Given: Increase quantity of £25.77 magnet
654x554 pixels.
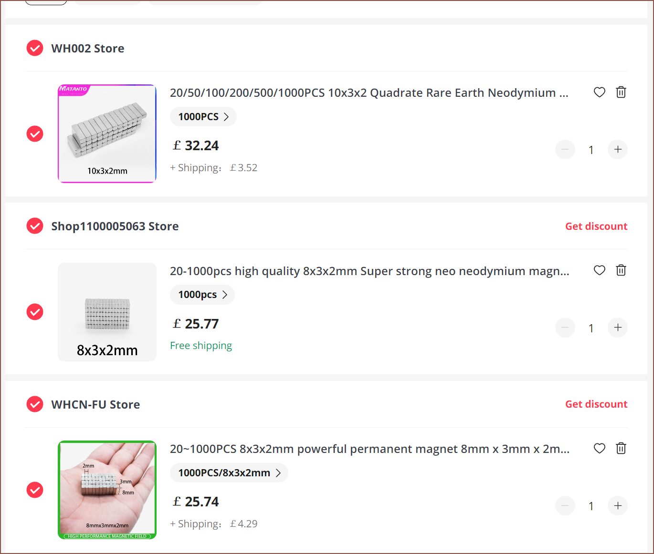Looking at the screenshot, I should [618, 328].
